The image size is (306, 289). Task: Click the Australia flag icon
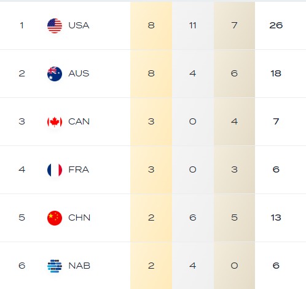coord(55,74)
